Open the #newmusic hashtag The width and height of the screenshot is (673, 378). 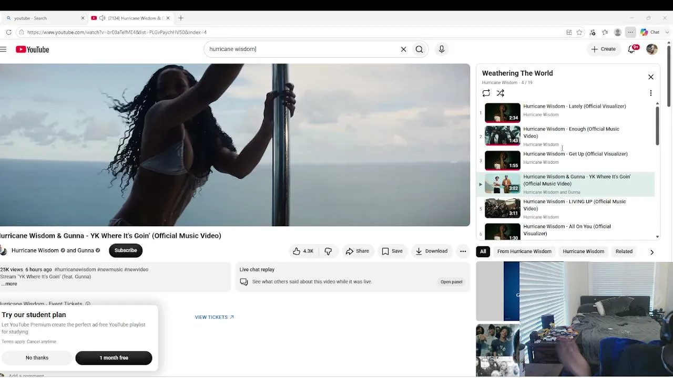[x=110, y=270]
